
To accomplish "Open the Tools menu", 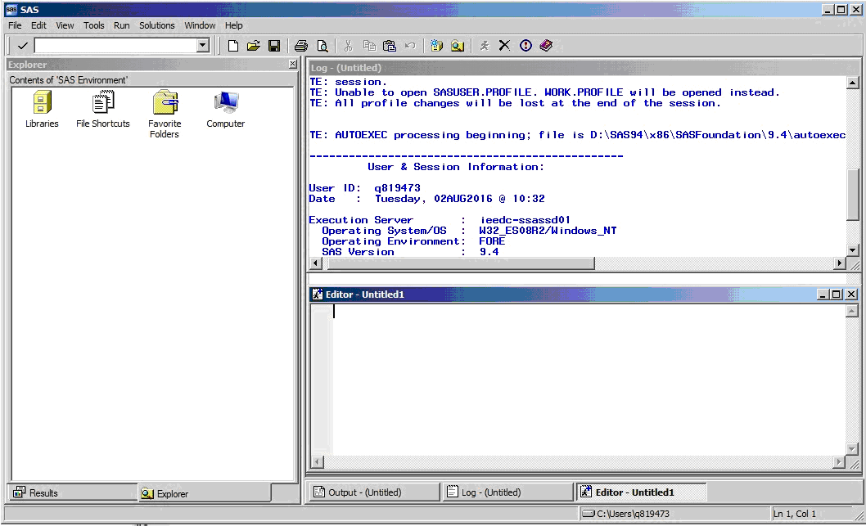I will click(94, 25).
